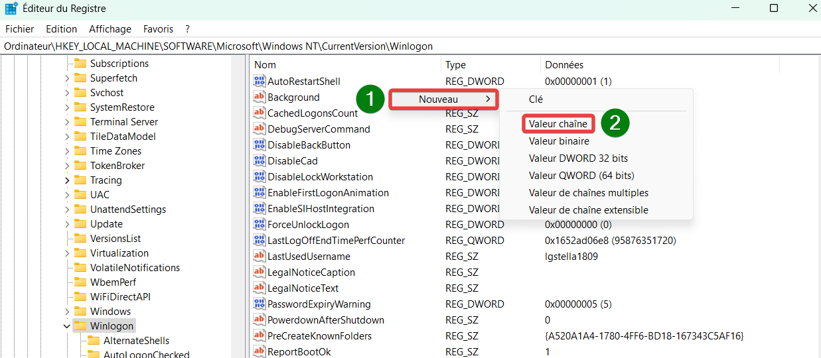The height and width of the screenshot is (358, 821).
Task: Choose Clé in the Nouveau submenu
Action: [x=536, y=99]
